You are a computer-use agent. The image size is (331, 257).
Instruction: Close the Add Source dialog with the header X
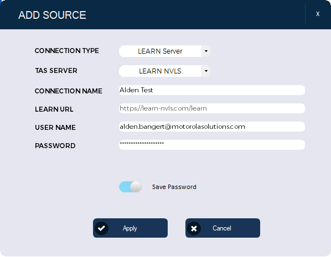[x=318, y=14]
